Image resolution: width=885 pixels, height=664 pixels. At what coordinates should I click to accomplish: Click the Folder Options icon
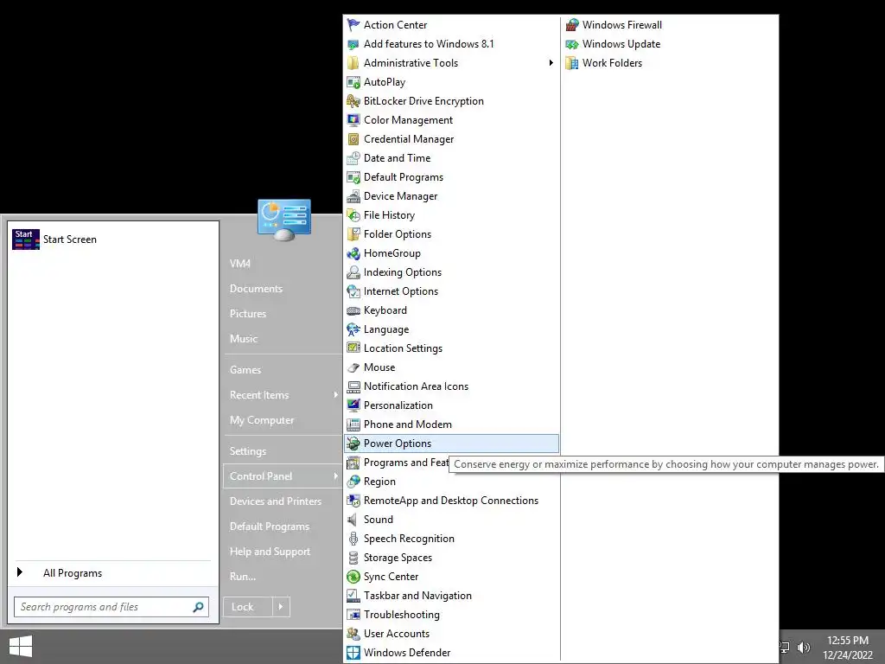click(353, 233)
